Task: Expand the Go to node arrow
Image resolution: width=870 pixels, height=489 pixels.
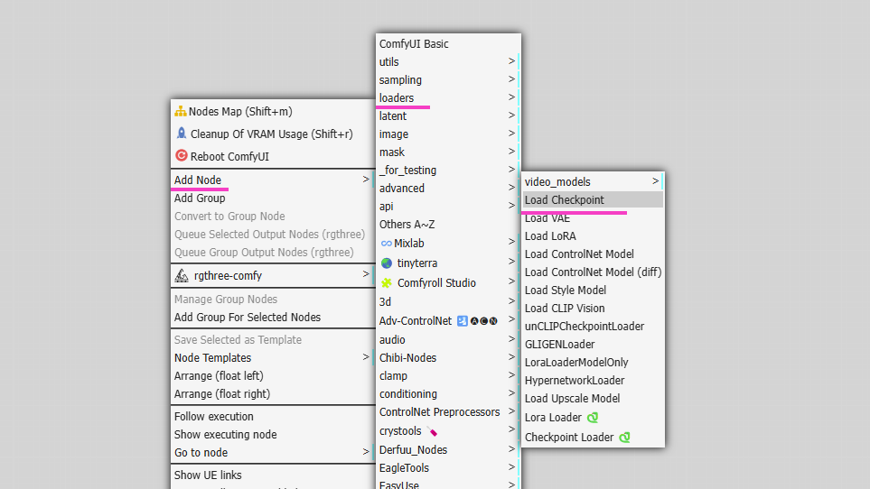Action: point(366,451)
